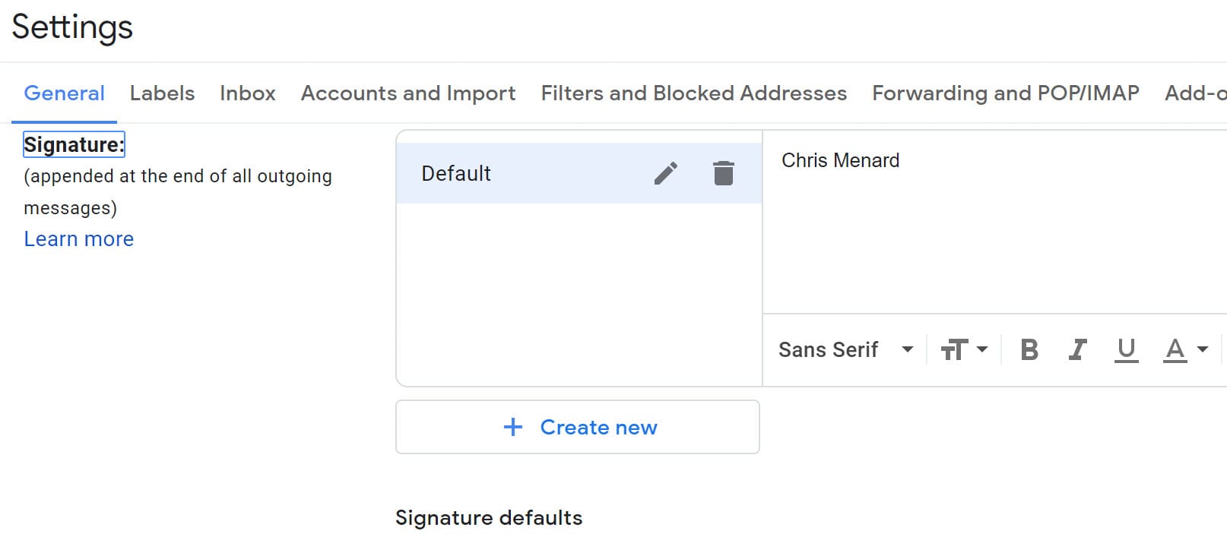Image resolution: width=1227 pixels, height=537 pixels.
Task: Toggle underline formatting in signature editor
Action: pyautogui.click(x=1126, y=349)
